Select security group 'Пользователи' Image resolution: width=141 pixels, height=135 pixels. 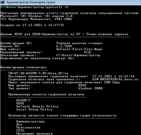coord(28,127)
